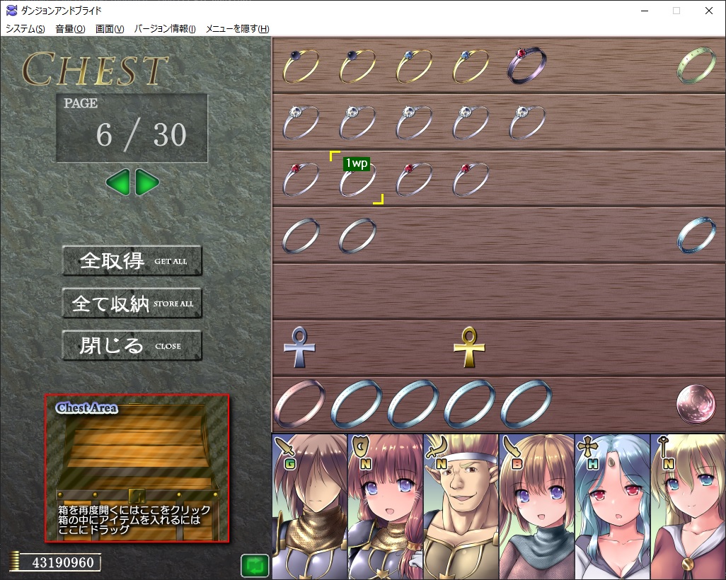Select the pink crystal orb
This screenshot has height=580, width=726.
[696, 404]
